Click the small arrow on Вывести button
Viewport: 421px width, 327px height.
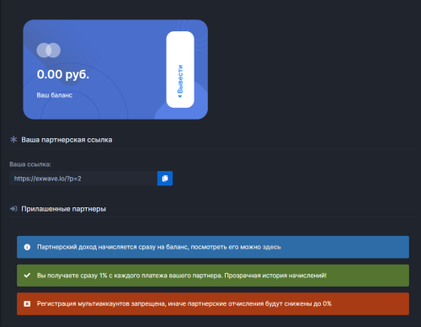point(180,96)
